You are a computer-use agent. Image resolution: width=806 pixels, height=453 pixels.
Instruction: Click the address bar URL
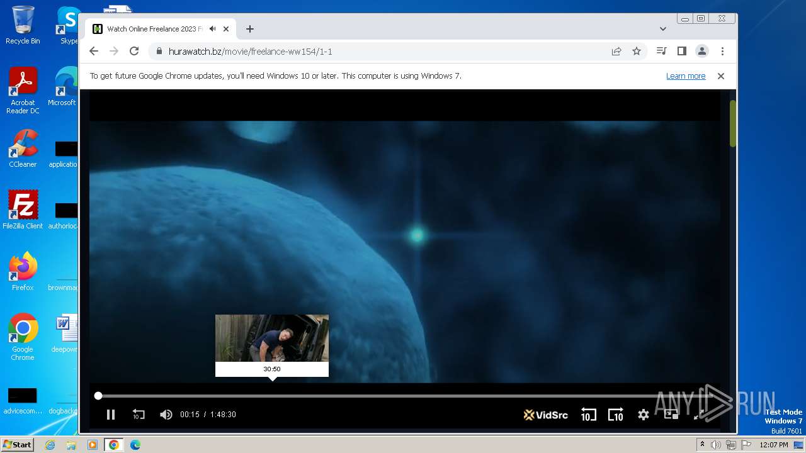[x=251, y=52]
